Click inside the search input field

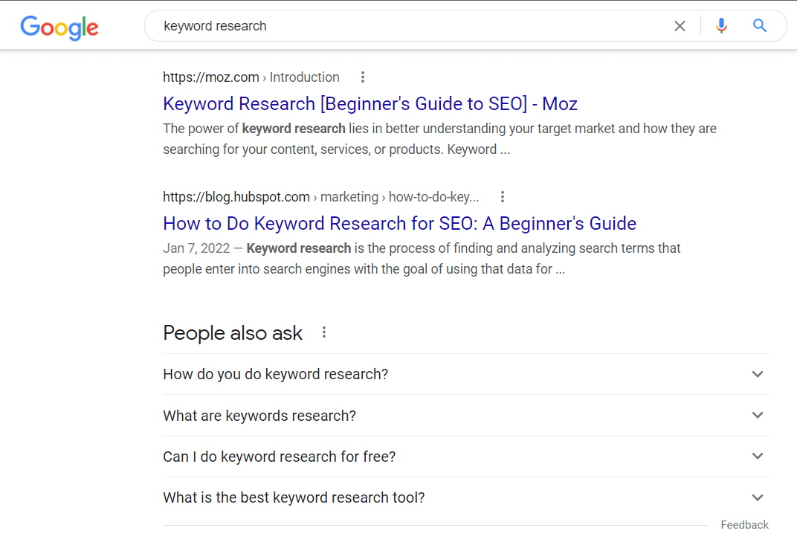click(x=372, y=25)
